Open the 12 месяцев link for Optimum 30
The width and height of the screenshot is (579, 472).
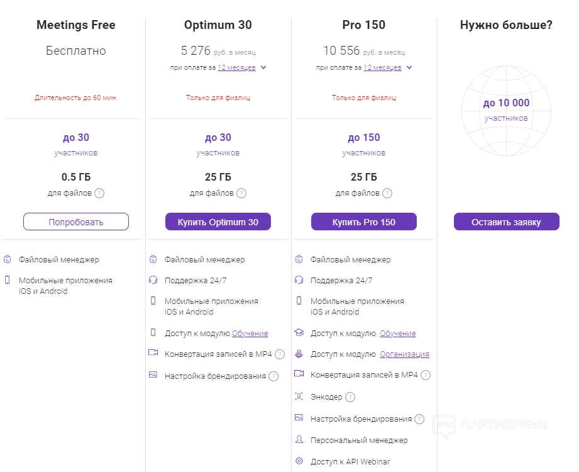tap(236, 67)
